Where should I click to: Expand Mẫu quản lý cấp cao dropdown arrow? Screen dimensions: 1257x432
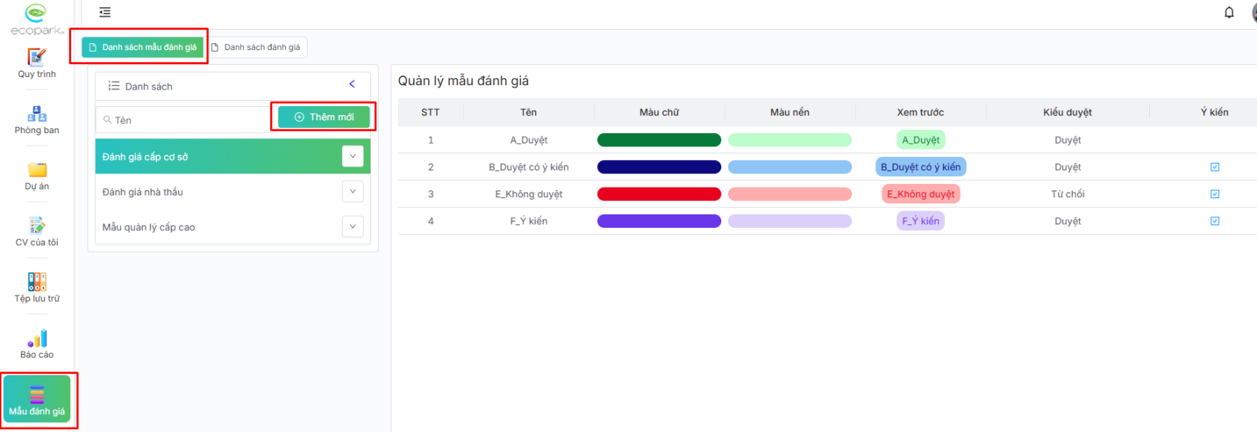coord(352,226)
